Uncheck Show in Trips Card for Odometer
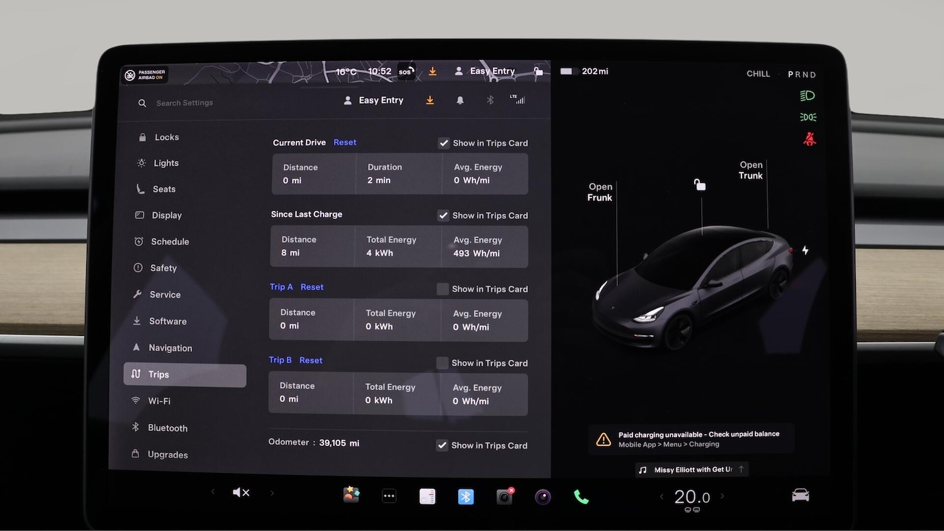Viewport: 944px width, 531px height. click(x=442, y=445)
